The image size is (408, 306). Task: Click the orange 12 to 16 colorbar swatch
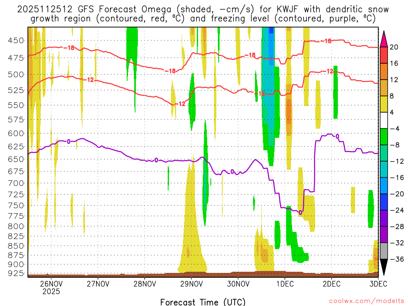click(384, 72)
